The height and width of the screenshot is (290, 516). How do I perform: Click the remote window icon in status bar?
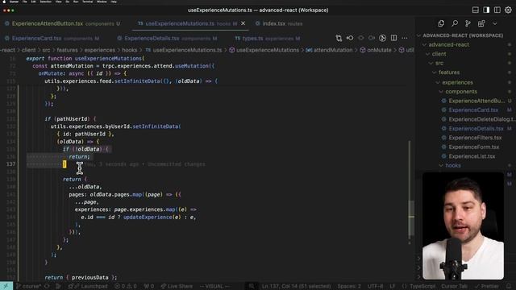(x=6, y=286)
